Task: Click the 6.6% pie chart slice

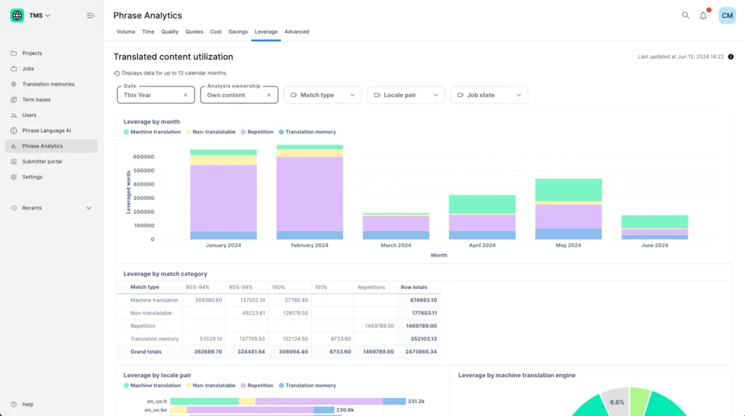Action: click(x=616, y=401)
